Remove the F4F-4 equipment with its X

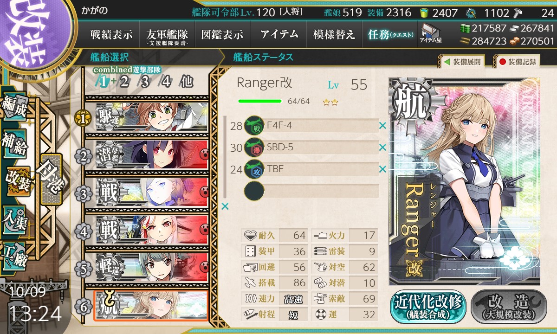click(x=382, y=125)
